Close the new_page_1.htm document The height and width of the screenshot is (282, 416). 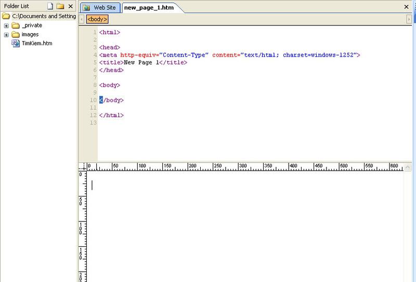click(x=406, y=7)
